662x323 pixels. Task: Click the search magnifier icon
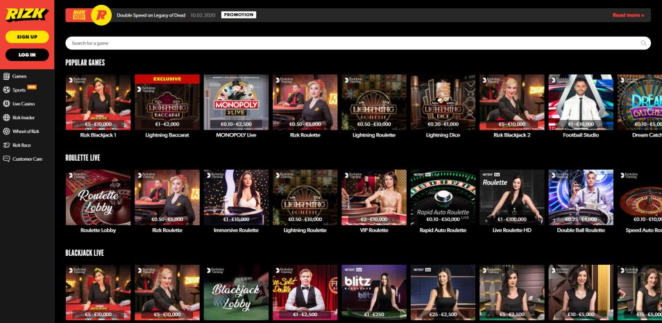point(643,43)
